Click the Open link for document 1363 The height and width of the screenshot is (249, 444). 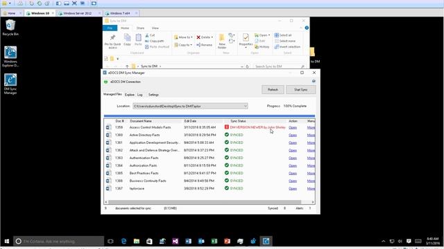click(293, 158)
